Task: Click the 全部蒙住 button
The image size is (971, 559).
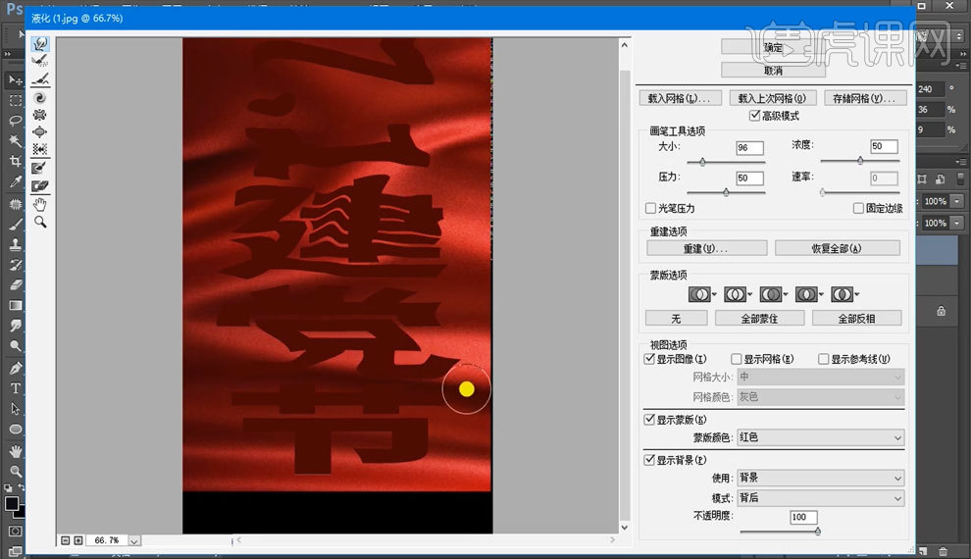Action: (x=760, y=318)
